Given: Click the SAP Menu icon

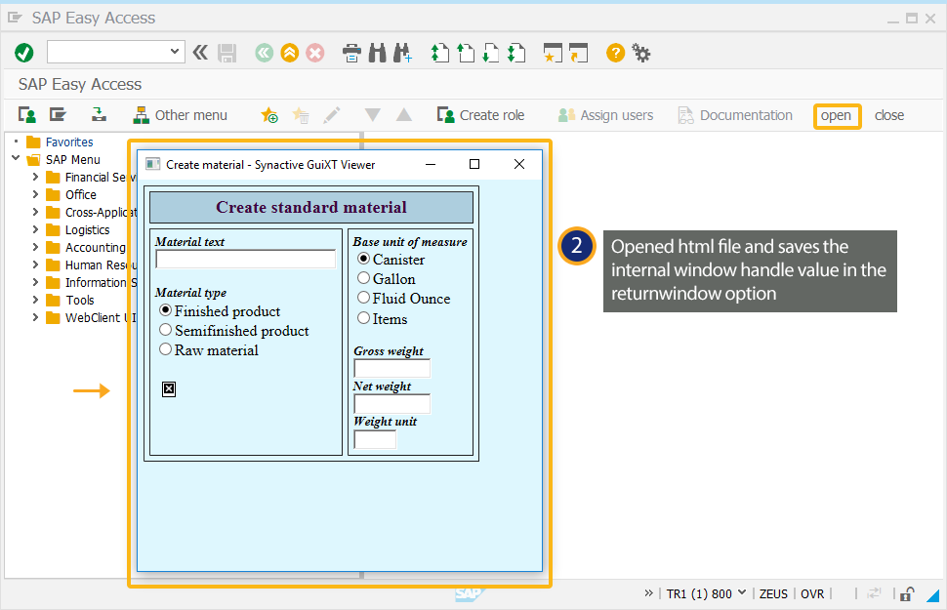Looking at the screenshot, I should [x=58, y=115].
